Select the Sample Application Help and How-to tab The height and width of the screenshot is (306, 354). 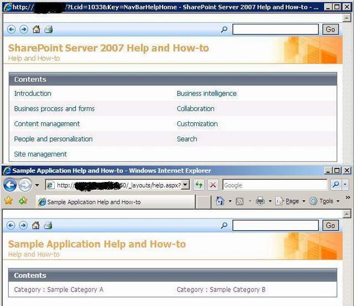[116, 202]
